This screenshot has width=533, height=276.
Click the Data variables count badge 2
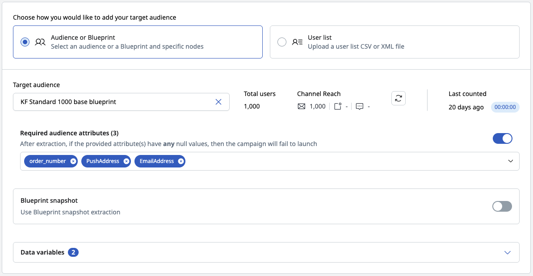click(x=73, y=252)
